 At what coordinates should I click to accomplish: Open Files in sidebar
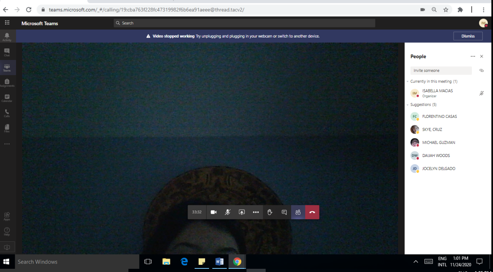tap(7, 128)
